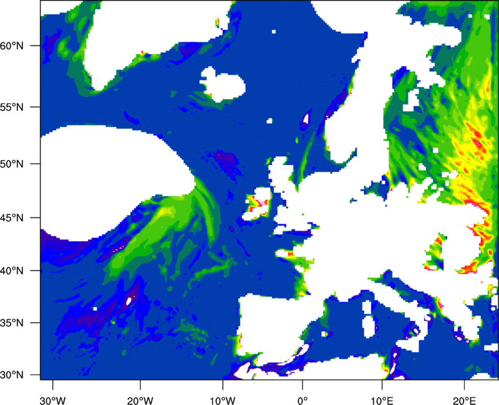Viewport: 499px width, 405px height.
Task: Click the 10°W longitude label
Action: point(222,399)
